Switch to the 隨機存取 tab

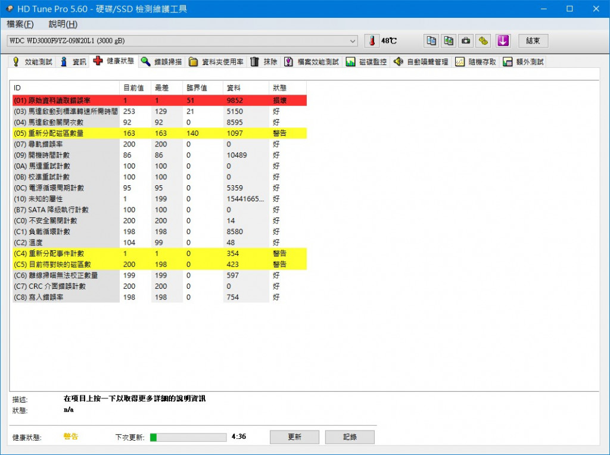click(476, 62)
